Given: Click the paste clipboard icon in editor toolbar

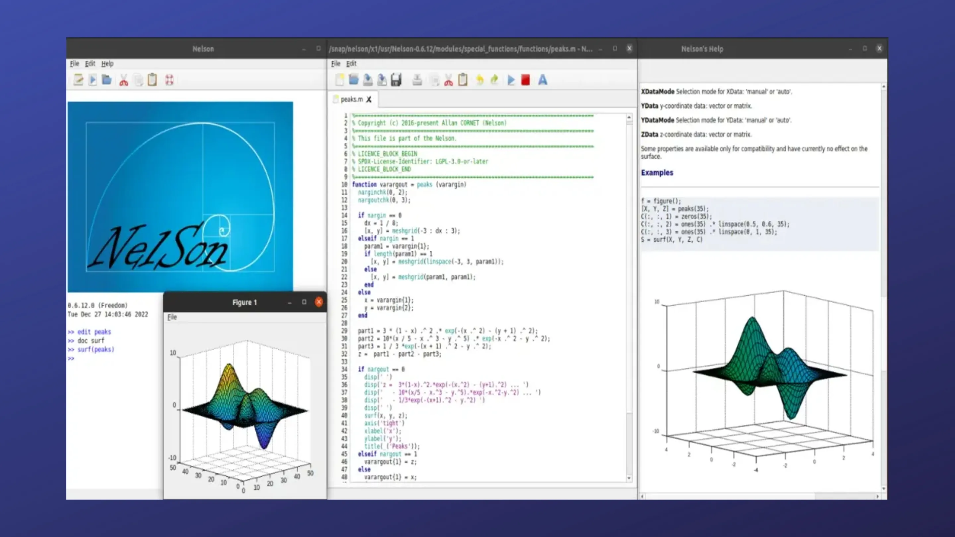Looking at the screenshot, I should pos(463,80).
